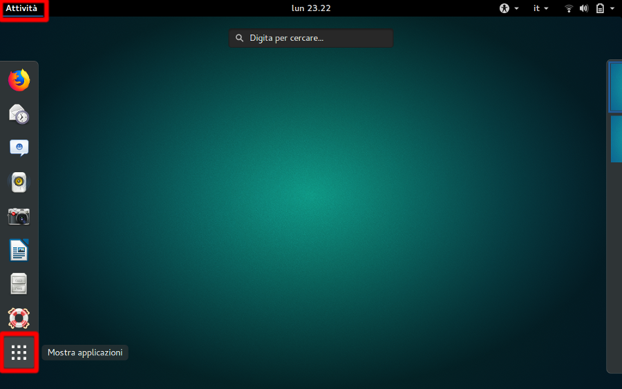Launch Firefox from the dock
Screen dimensions: 622x389
point(19,80)
